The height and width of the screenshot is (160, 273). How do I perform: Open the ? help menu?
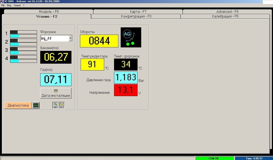coord(24,6)
